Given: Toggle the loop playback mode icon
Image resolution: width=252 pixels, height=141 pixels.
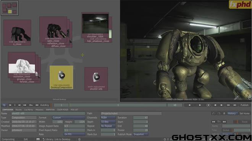Looking at the screenshot, I should point(208,105).
